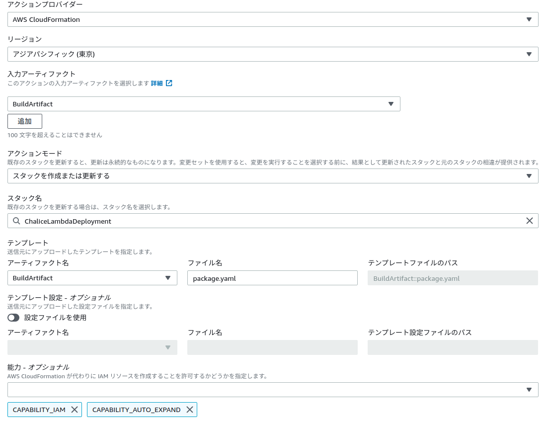Remove the CAPABILITY_AUTO_EXPAND capability tag
This screenshot has width=547, height=421.
point(189,410)
